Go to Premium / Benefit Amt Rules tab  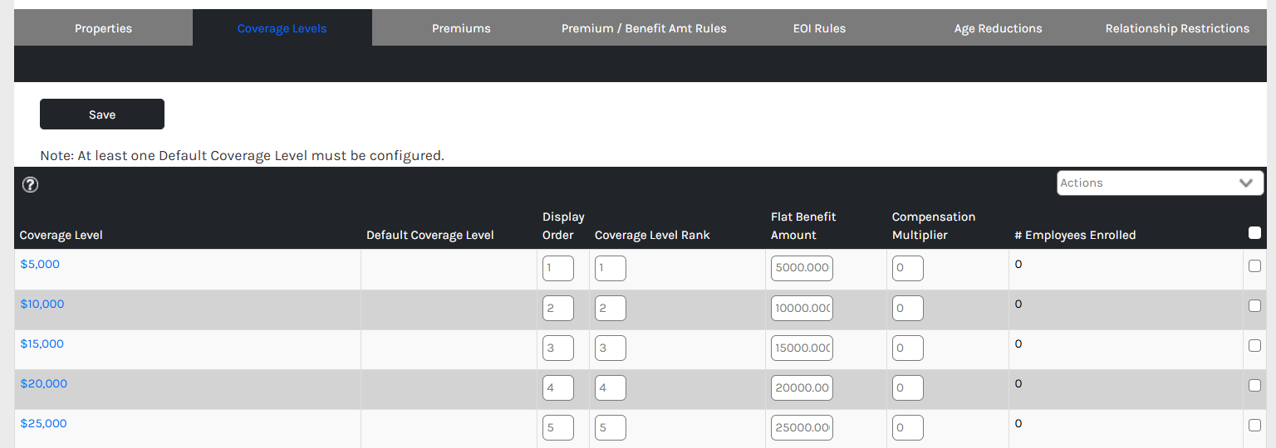point(644,28)
